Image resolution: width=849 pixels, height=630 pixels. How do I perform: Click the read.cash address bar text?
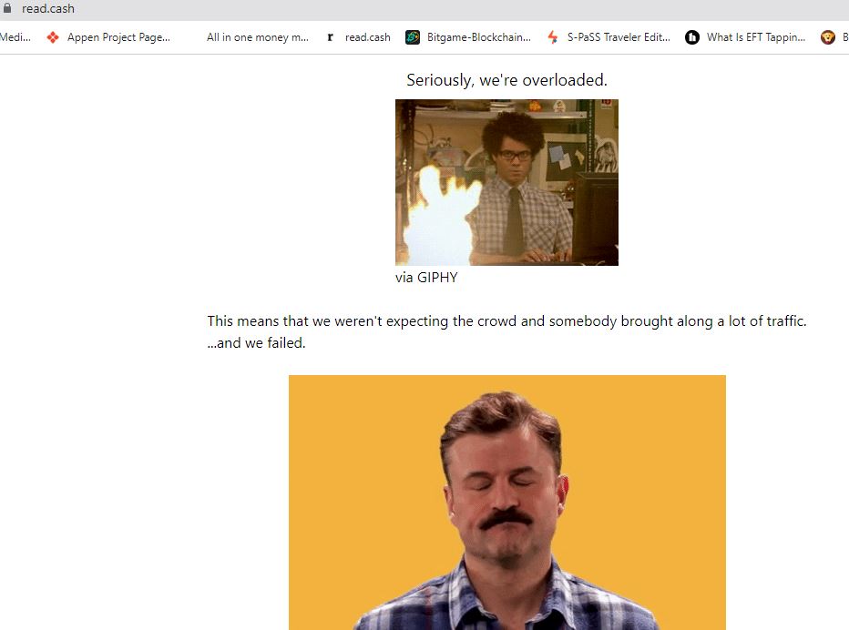tap(48, 8)
